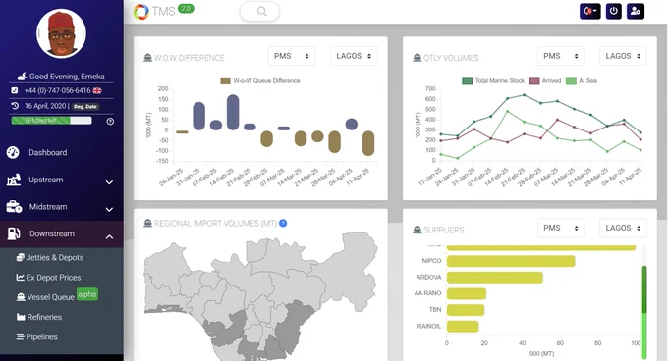
Task: Click the UK flag icon
Action: pos(97,90)
